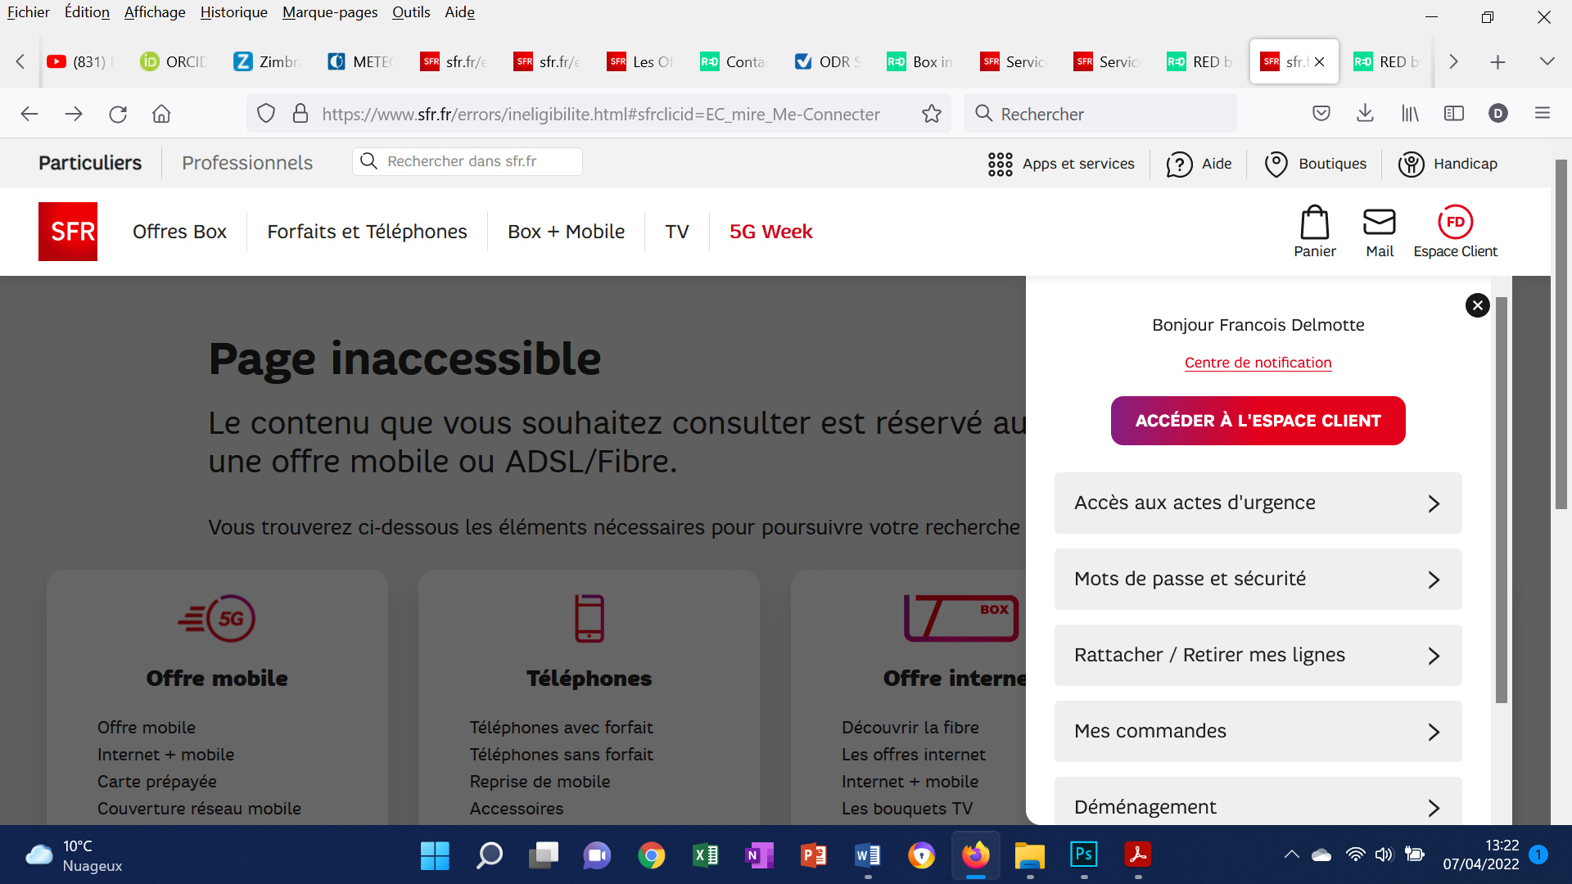The height and width of the screenshot is (884, 1572).
Task: Open the Outils menu
Action: tap(409, 12)
